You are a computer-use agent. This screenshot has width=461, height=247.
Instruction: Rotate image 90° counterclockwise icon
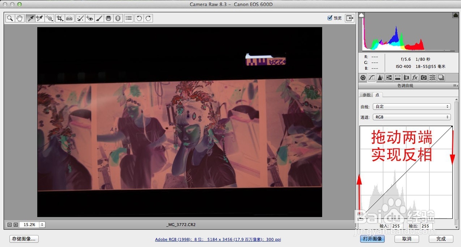pyautogui.click(x=139, y=18)
